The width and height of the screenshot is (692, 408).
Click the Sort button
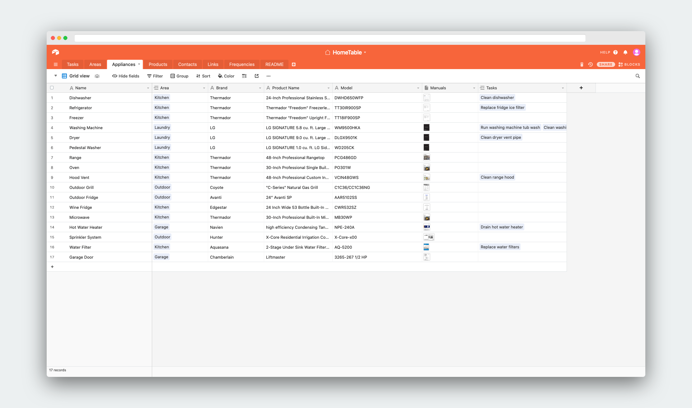203,76
